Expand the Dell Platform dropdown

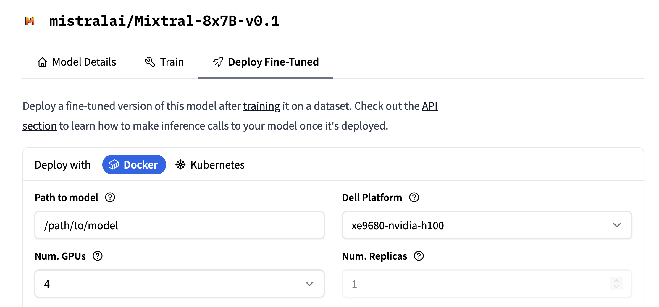coord(487,225)
